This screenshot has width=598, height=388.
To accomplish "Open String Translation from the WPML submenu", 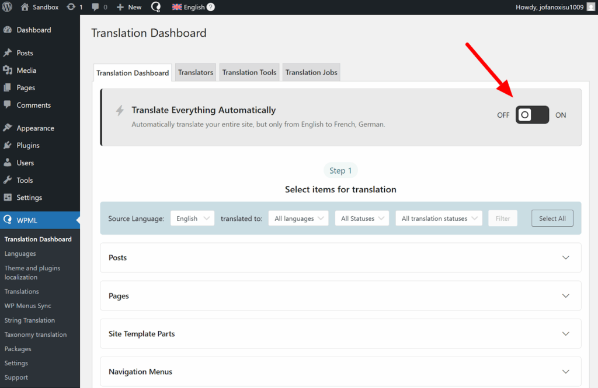I will point(30,320).
